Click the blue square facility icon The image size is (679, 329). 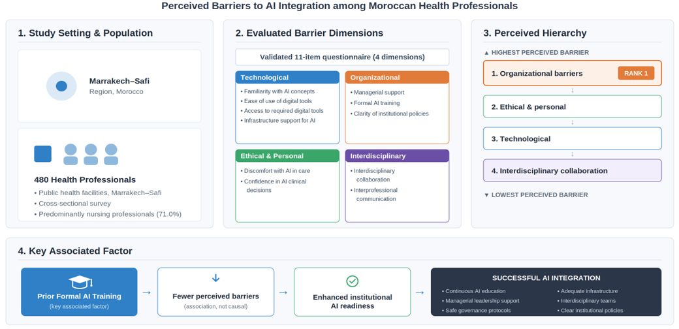coord(43,153)
